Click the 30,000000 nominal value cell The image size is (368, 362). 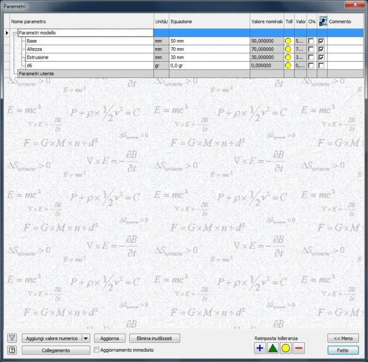(x=267, y=57)
